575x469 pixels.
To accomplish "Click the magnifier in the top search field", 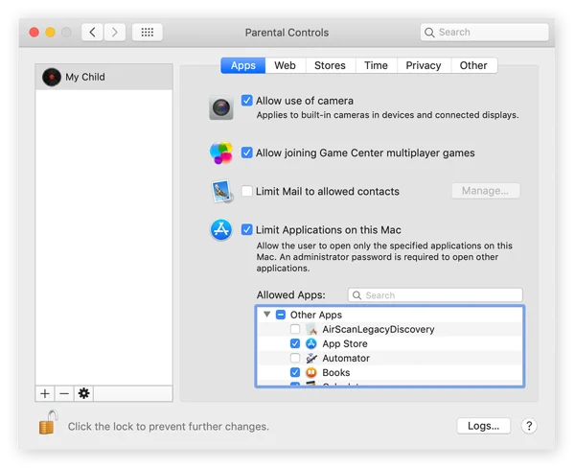I will coord(429,33).
